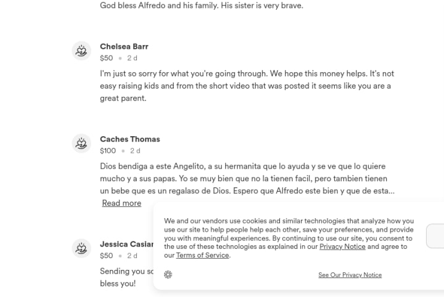Image resolution: width=444 pixels, height=297 pixels.
Task: Select the Chelsea Barr donor name
Action: click(124, 47)
